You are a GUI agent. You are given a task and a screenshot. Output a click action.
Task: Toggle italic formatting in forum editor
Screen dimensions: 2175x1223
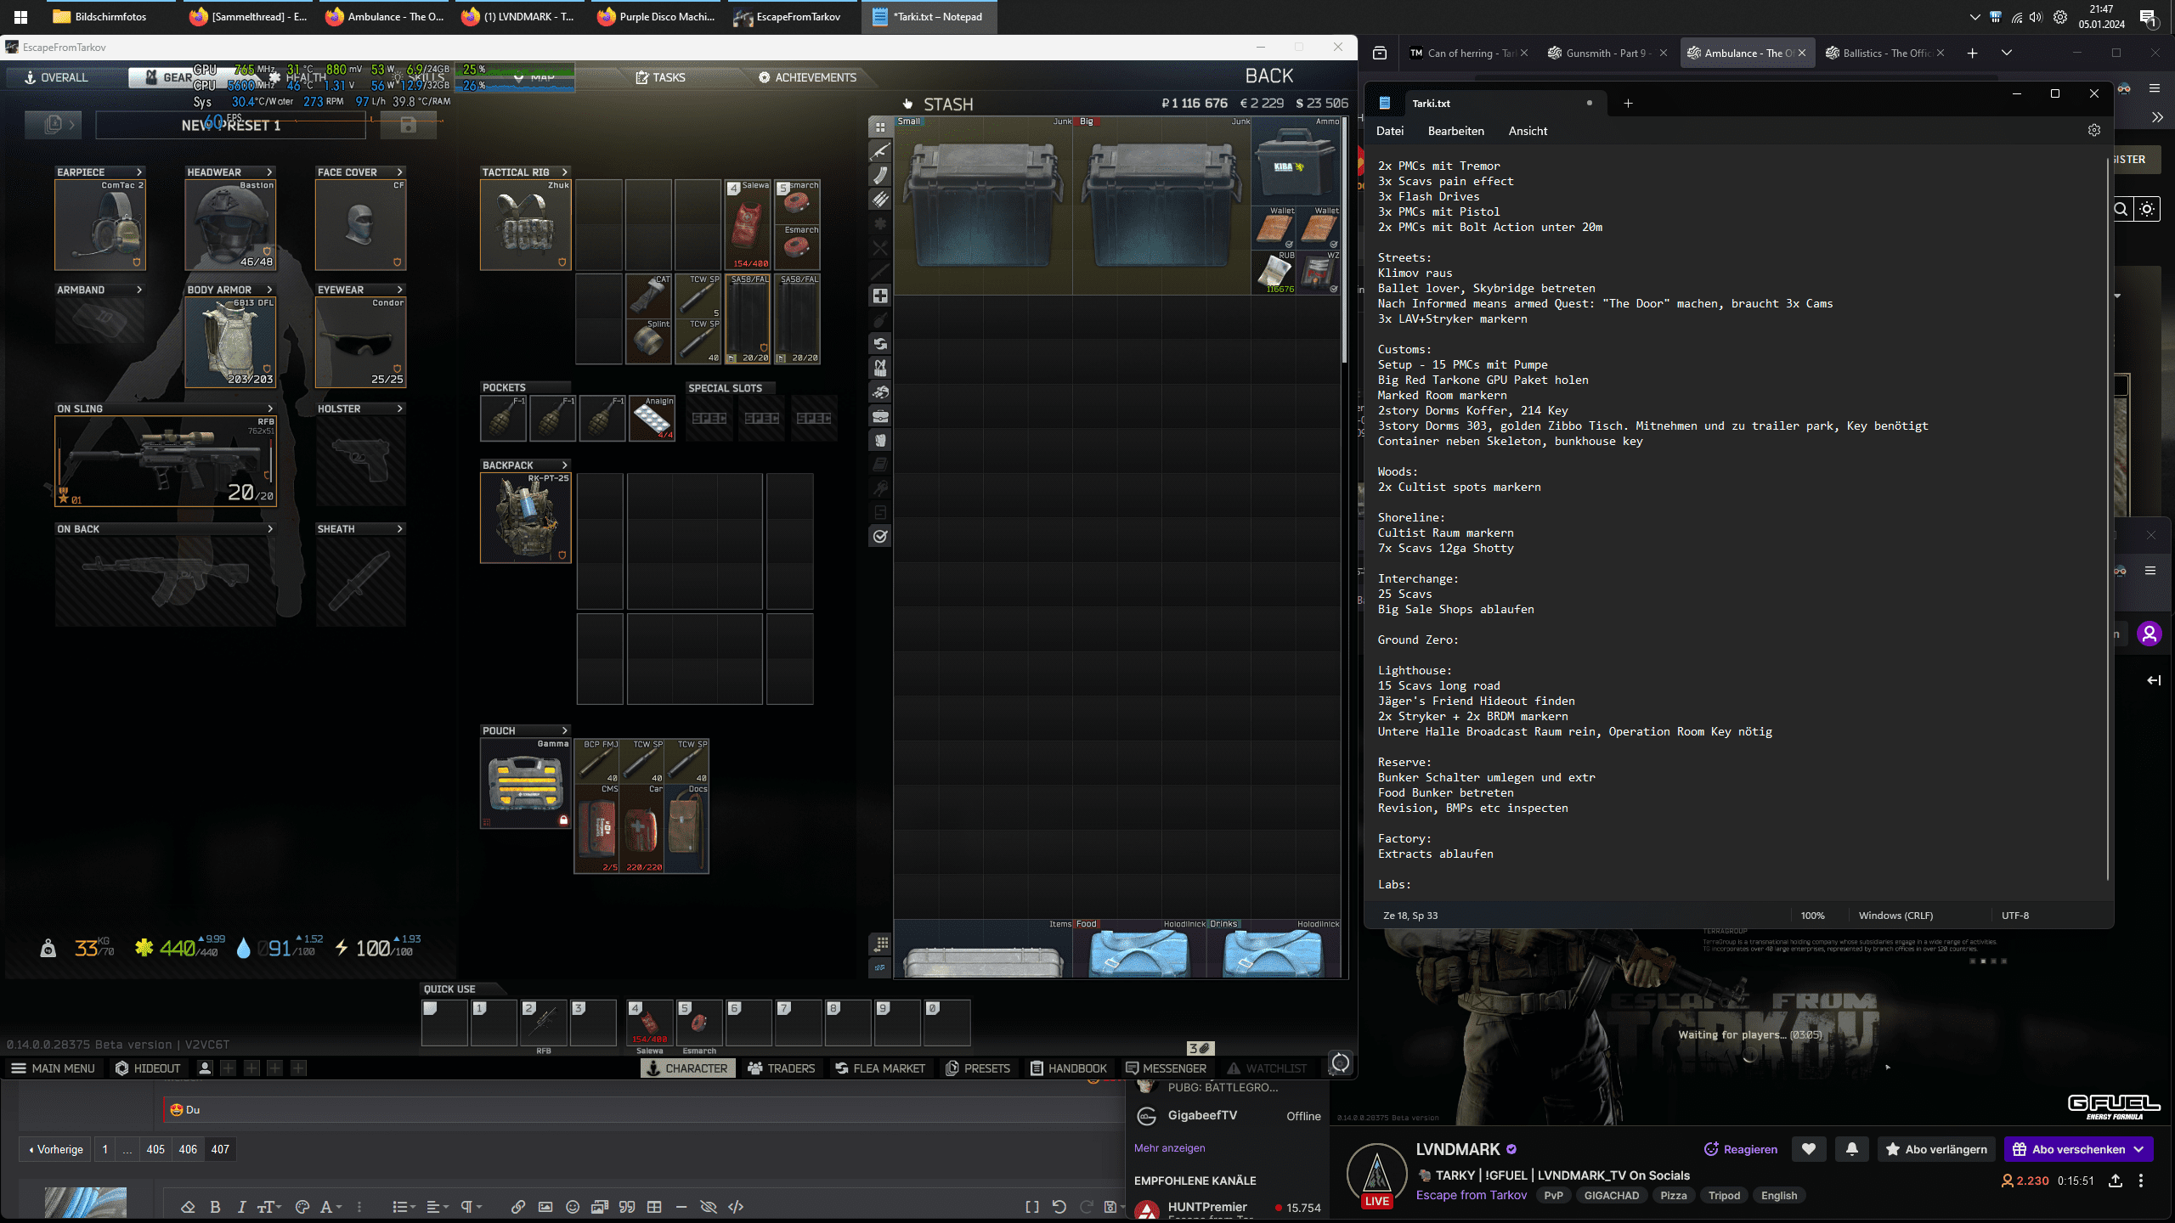click(242, 1206)
